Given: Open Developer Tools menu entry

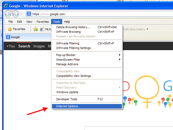Looking at the screenshot, I should 87,99.
